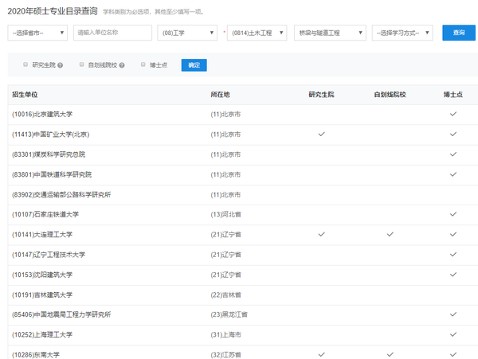Click 博士点 checkmark for 中国矿业大学(北京)
478x359 pixels.
pos(453,134)
